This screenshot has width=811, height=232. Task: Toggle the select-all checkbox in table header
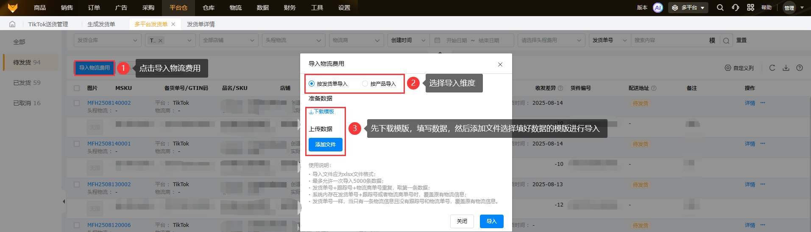[x=77, y=88]
